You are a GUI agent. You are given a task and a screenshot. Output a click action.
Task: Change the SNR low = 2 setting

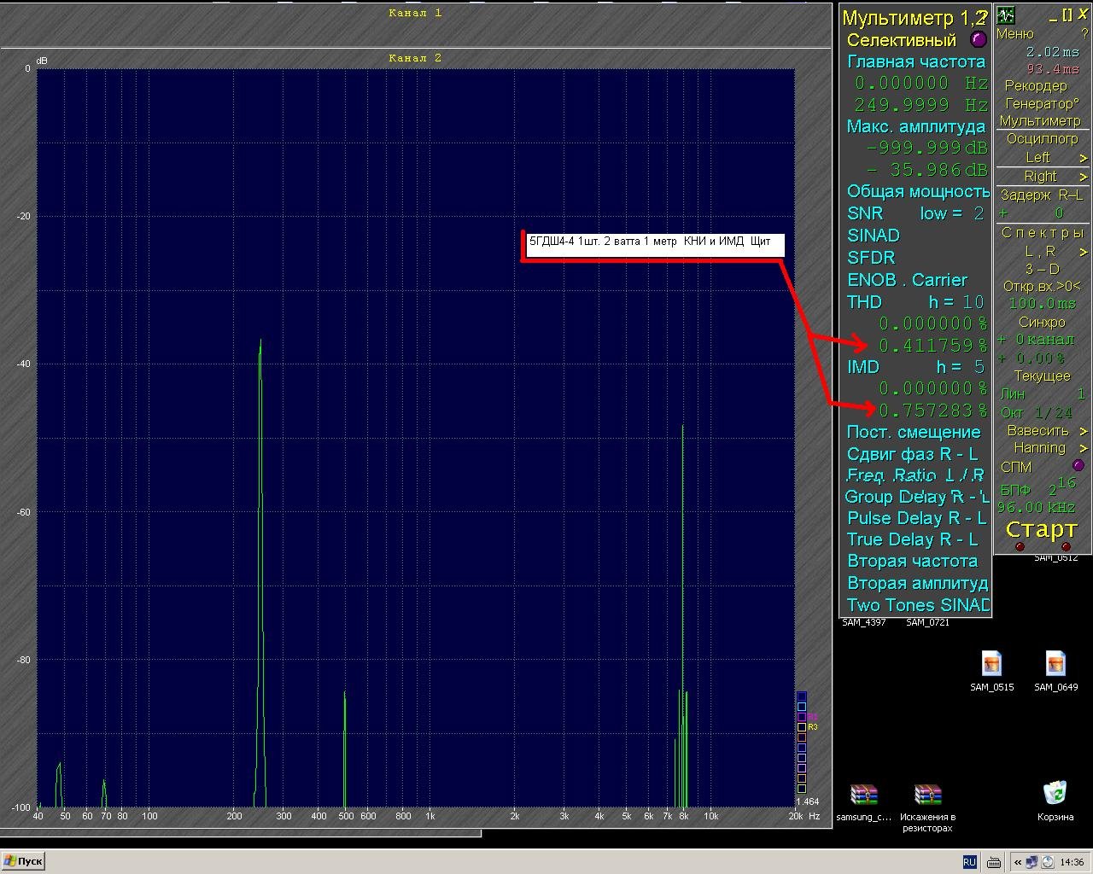(952, 213)
